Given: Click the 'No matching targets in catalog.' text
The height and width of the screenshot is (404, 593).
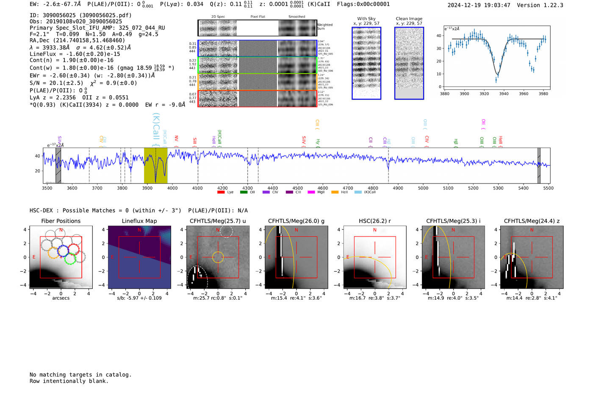Looking at the screenshot, I should click(x=80, y=375).
